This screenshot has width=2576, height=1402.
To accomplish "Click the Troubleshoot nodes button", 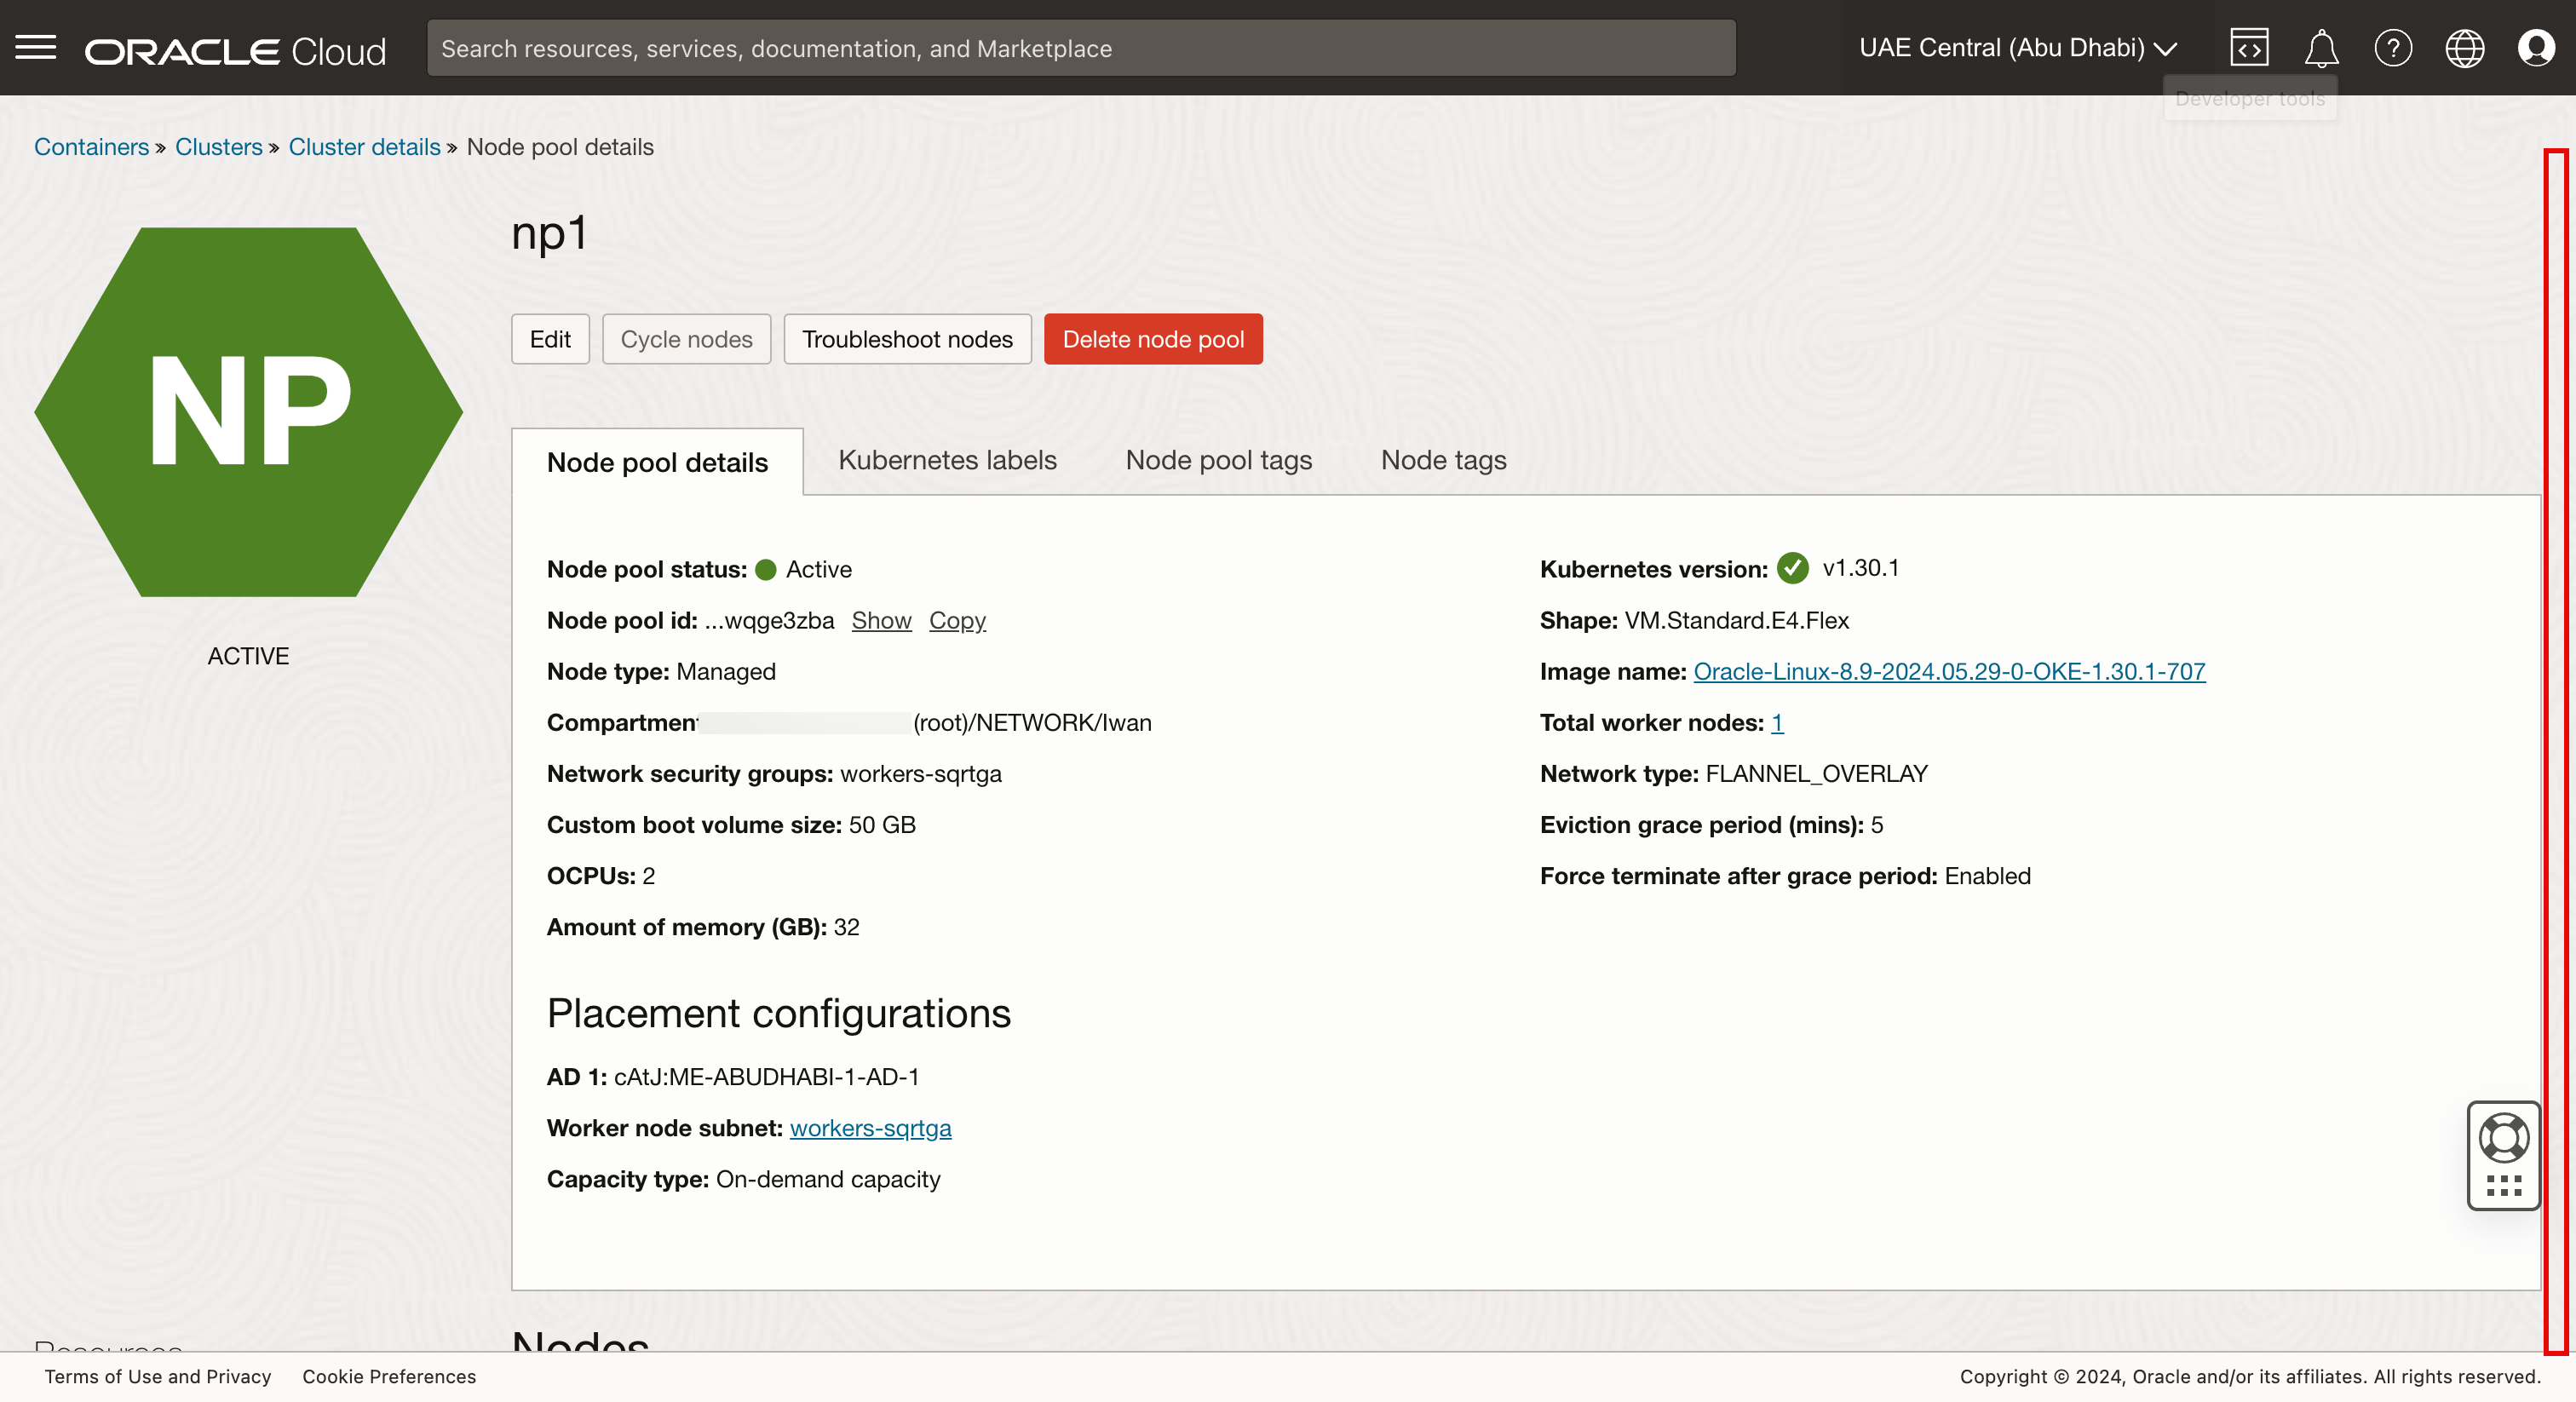I will 907,339.
